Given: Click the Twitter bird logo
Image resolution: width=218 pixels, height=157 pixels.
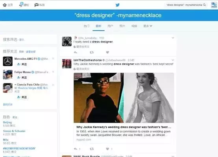Looking at the screenshot, I should tap(118, 5).
